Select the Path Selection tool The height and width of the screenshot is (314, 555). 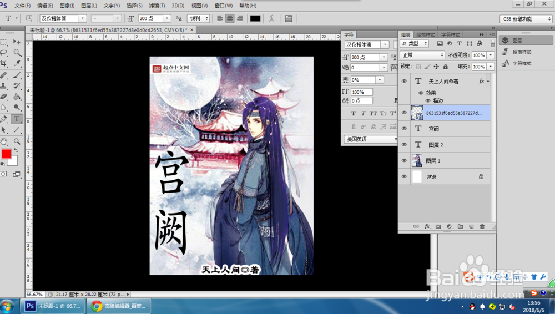pos(4,130)
